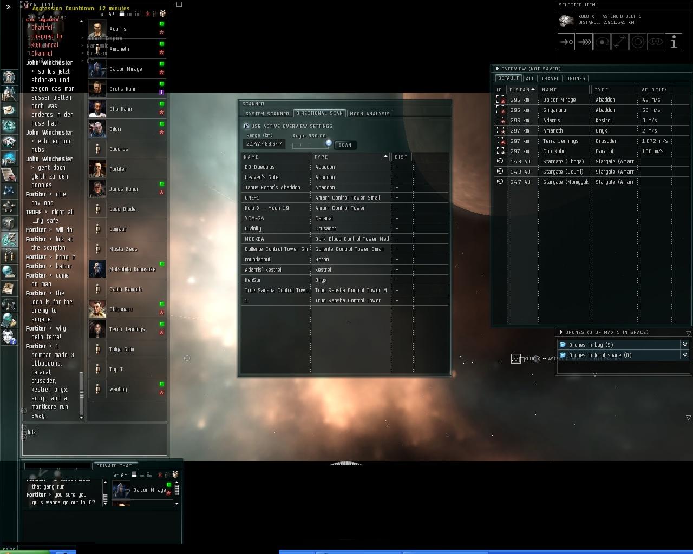Sort the overview by Distance column header
The image size is (693, 554).
pos(521,90)
